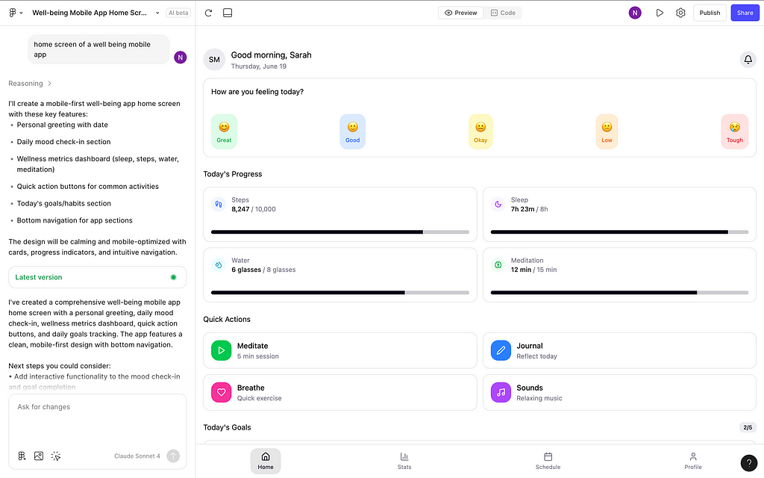Open the Figma main menu logo
This screenshot has height=478, width=764.
click(13, 13)
